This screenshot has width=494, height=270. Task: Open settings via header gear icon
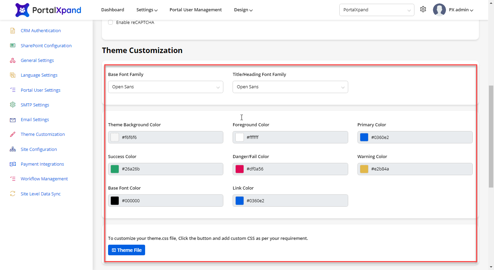click(x=423, y=10)
